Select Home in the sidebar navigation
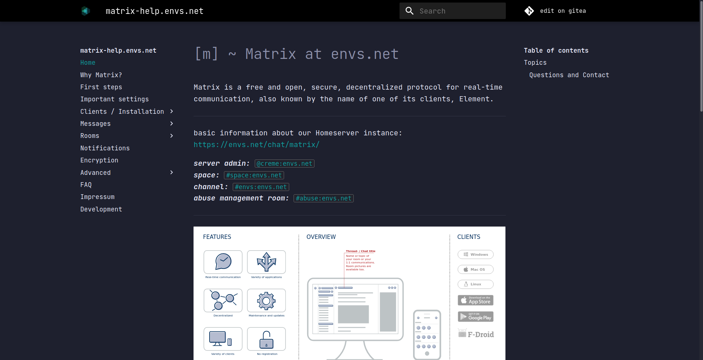703x360 pixels. point(88,63)
